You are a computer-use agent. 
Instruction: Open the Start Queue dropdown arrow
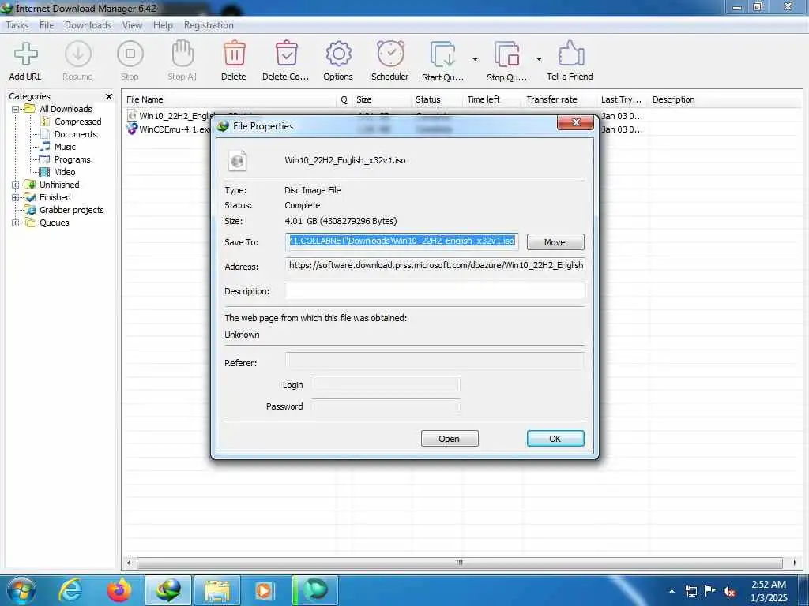475,59
